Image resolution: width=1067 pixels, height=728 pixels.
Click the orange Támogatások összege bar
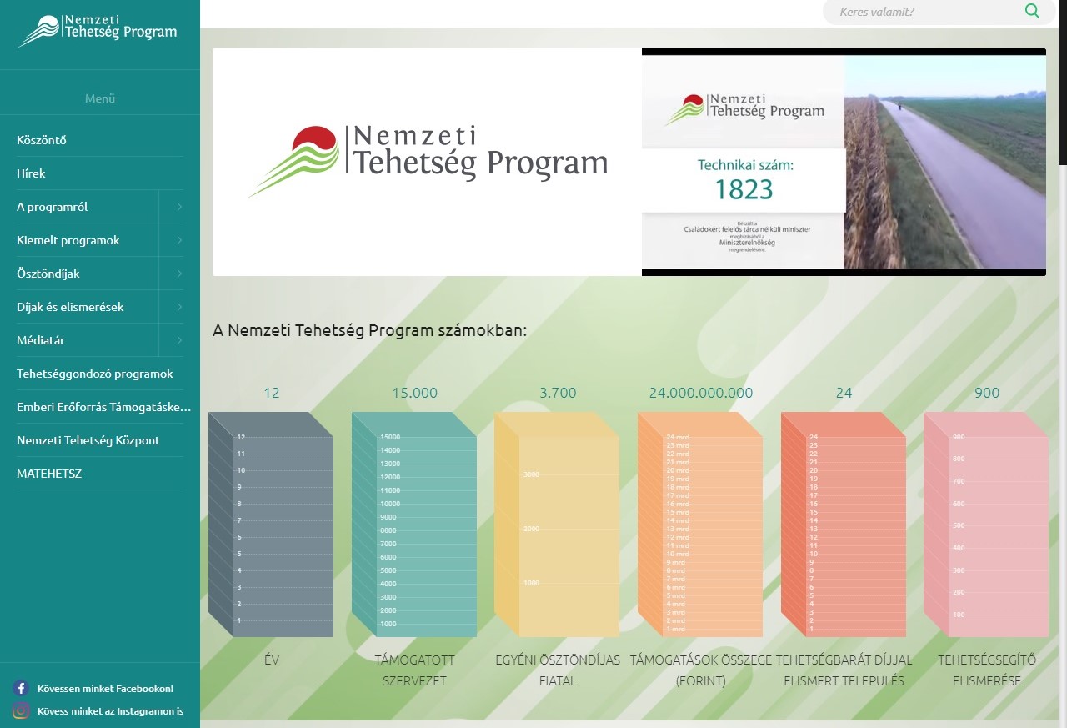click(700, 525)
